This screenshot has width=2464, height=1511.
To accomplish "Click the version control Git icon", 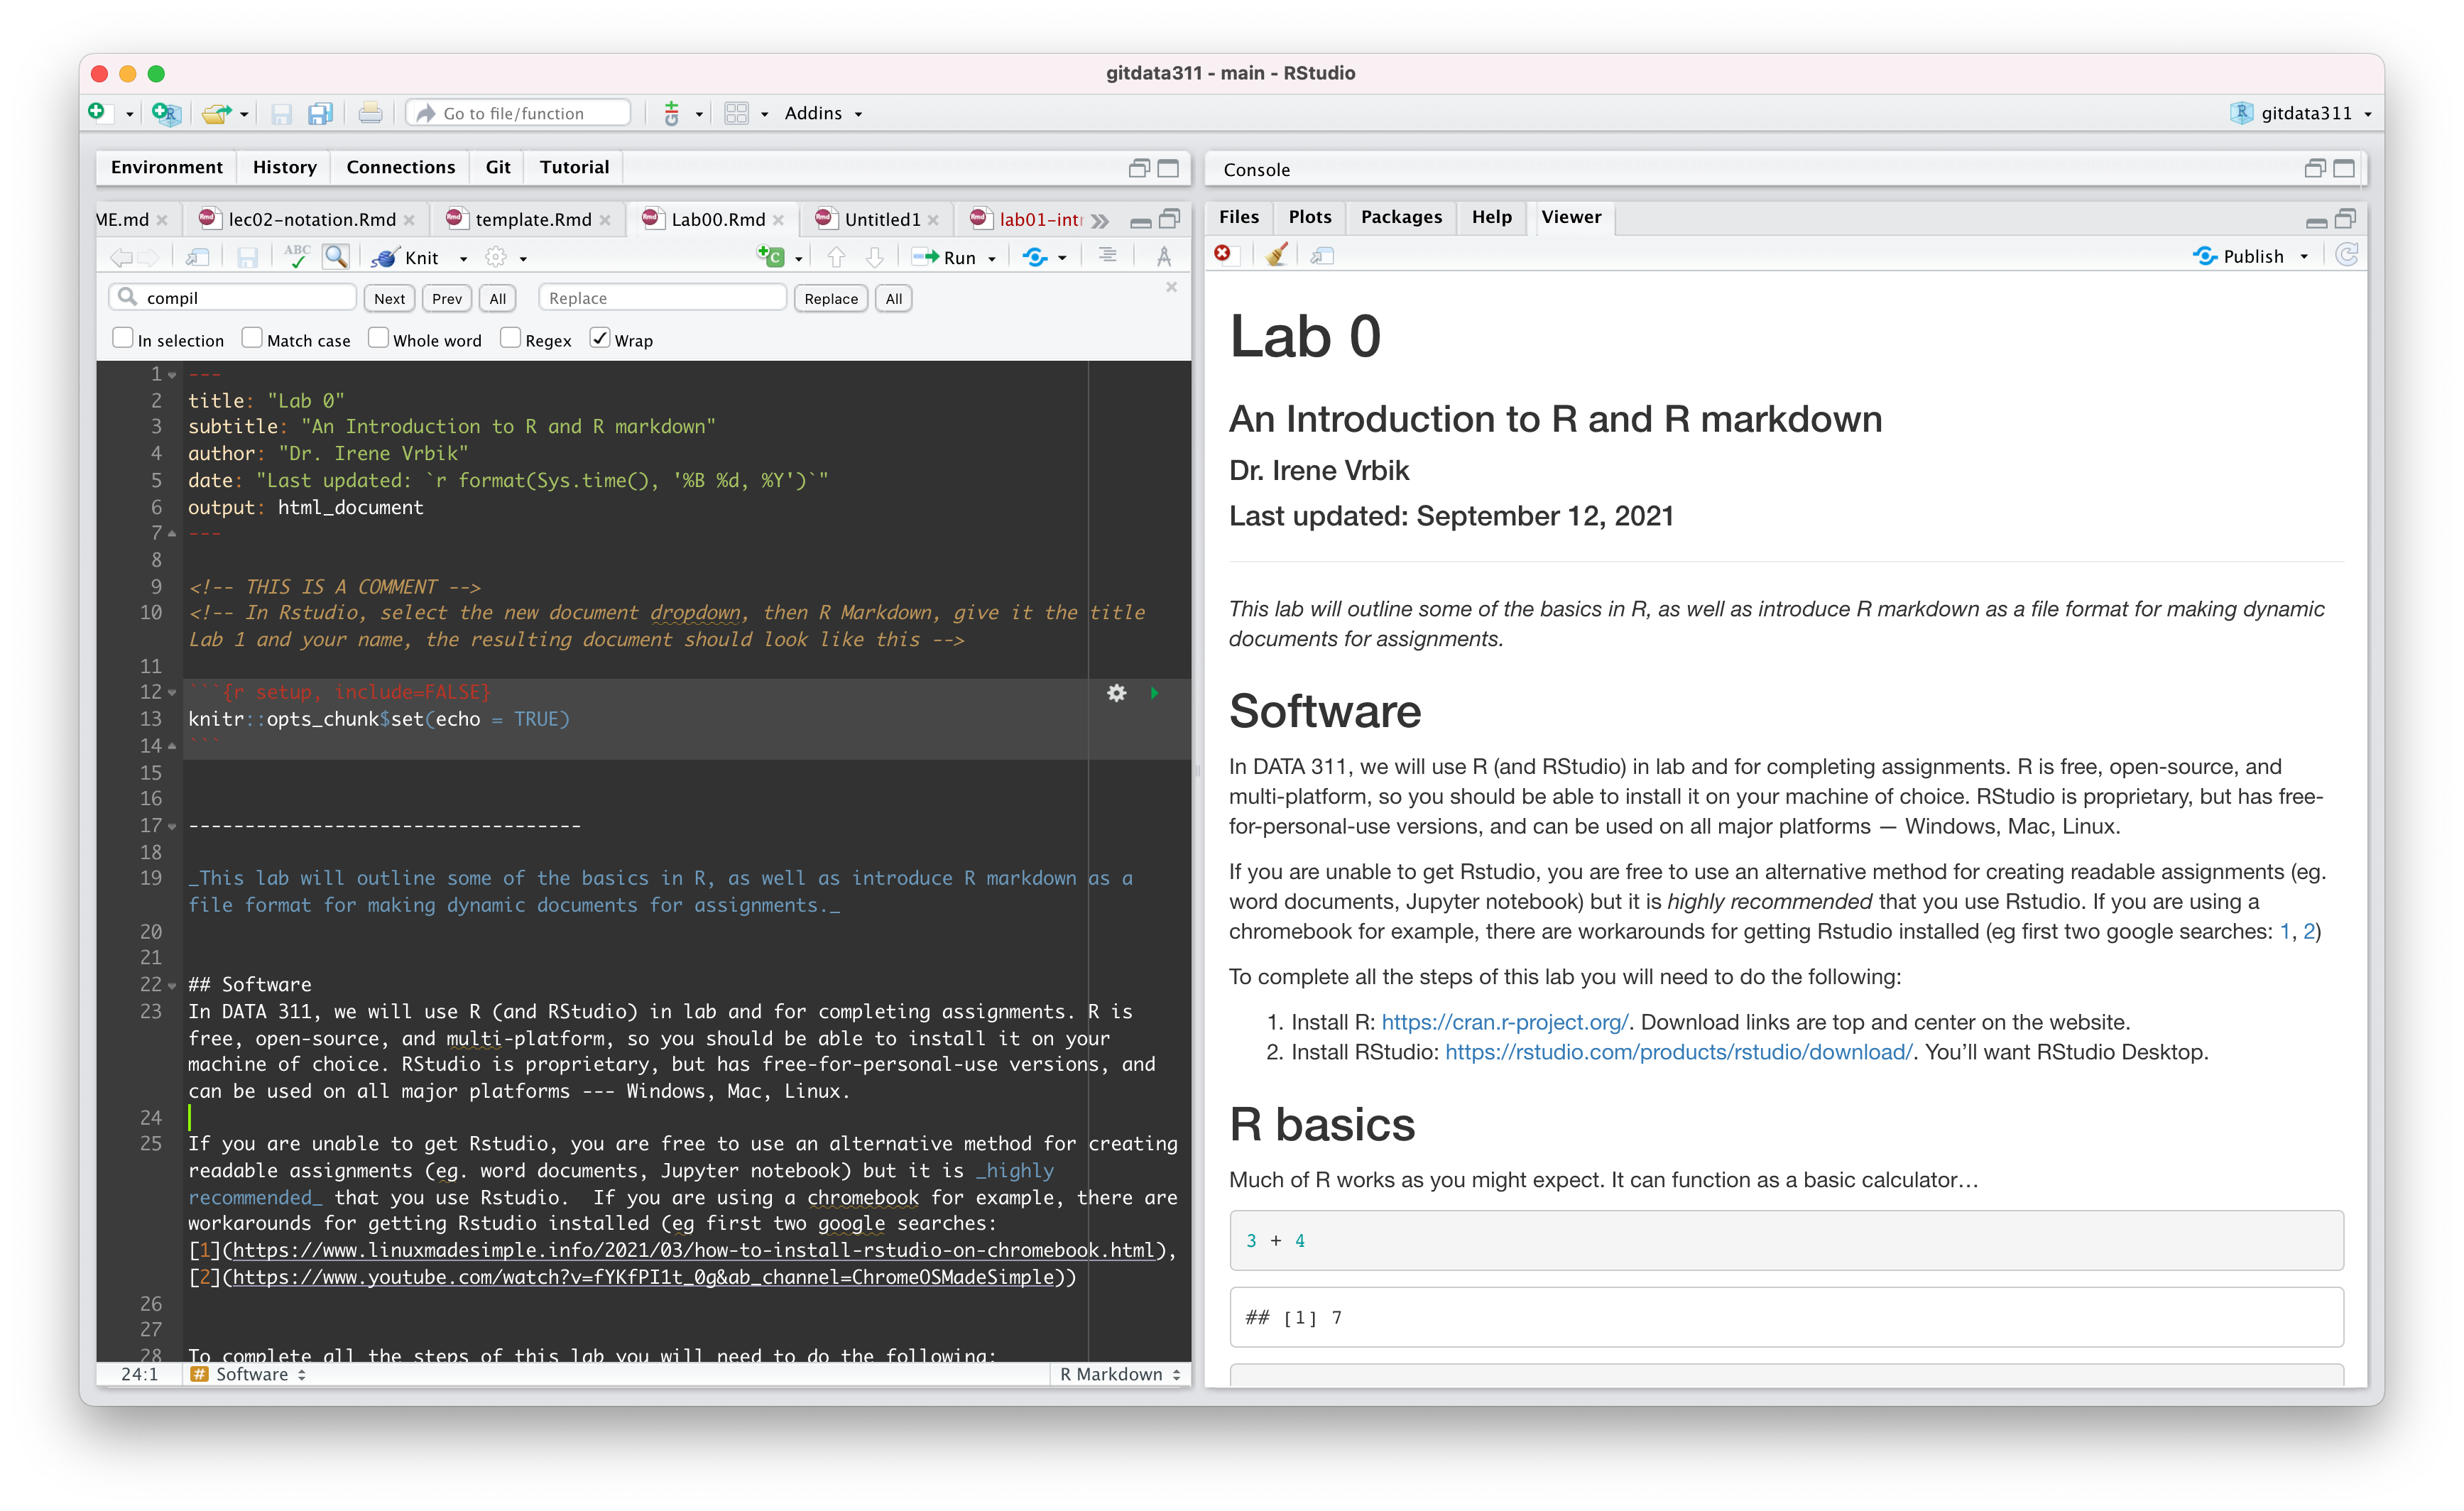I will 672,113.
